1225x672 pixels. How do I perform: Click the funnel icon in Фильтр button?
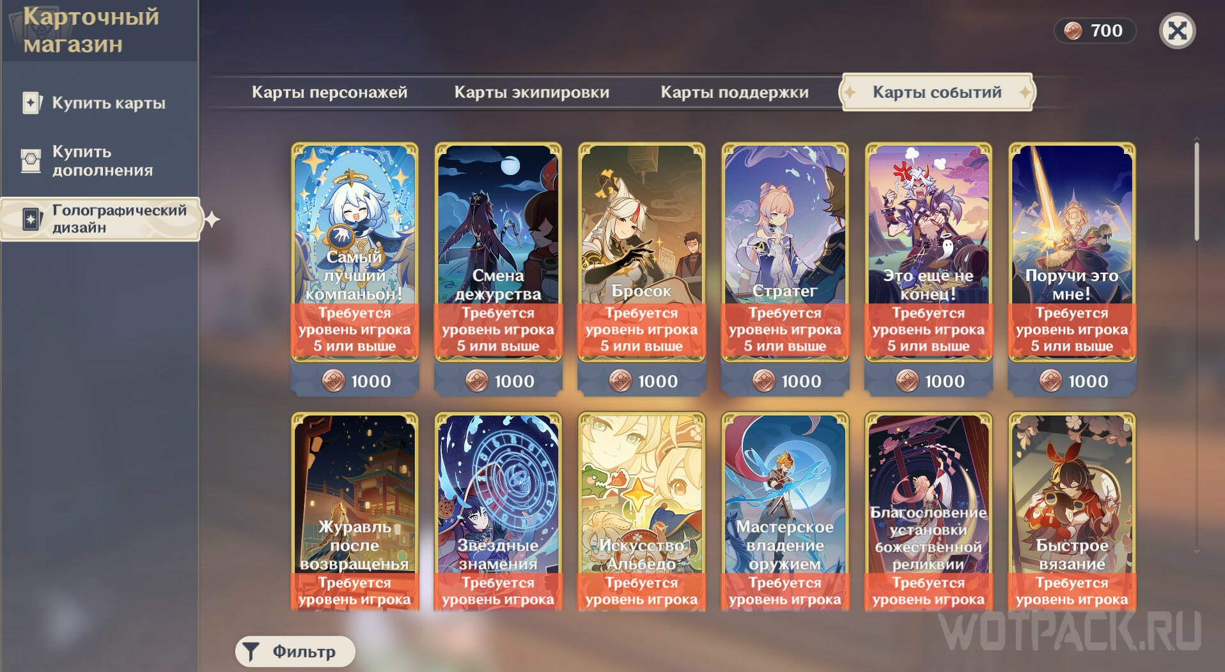tap(251, 652)
